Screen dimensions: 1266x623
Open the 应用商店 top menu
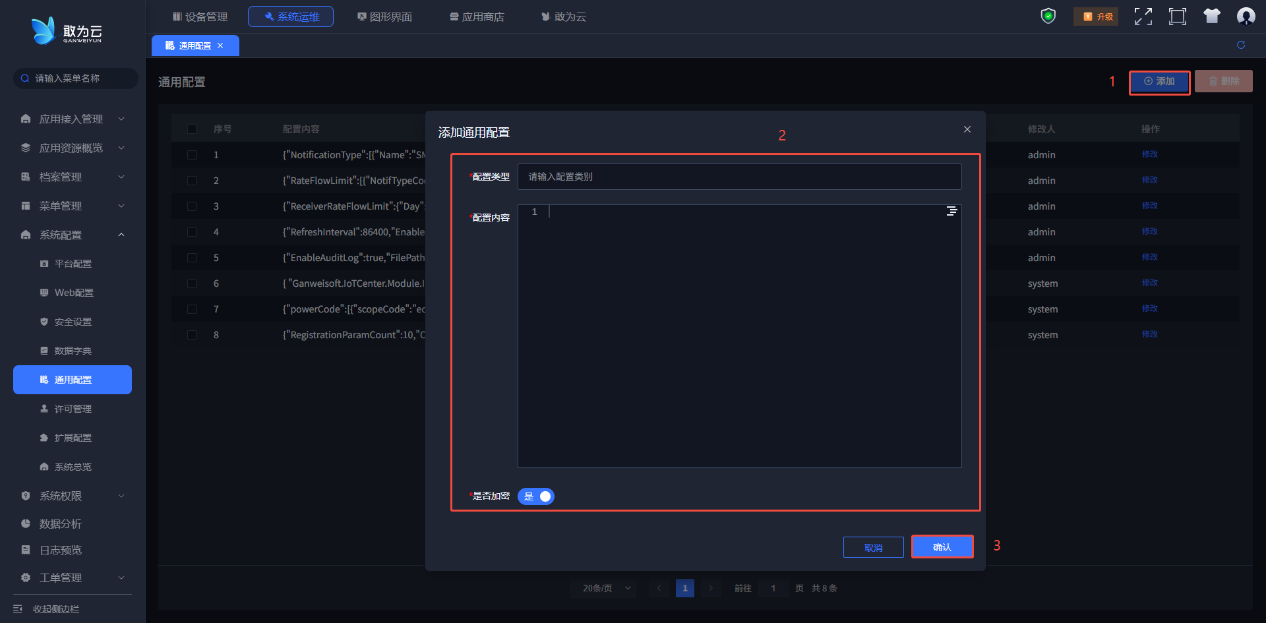coord(477,16)
